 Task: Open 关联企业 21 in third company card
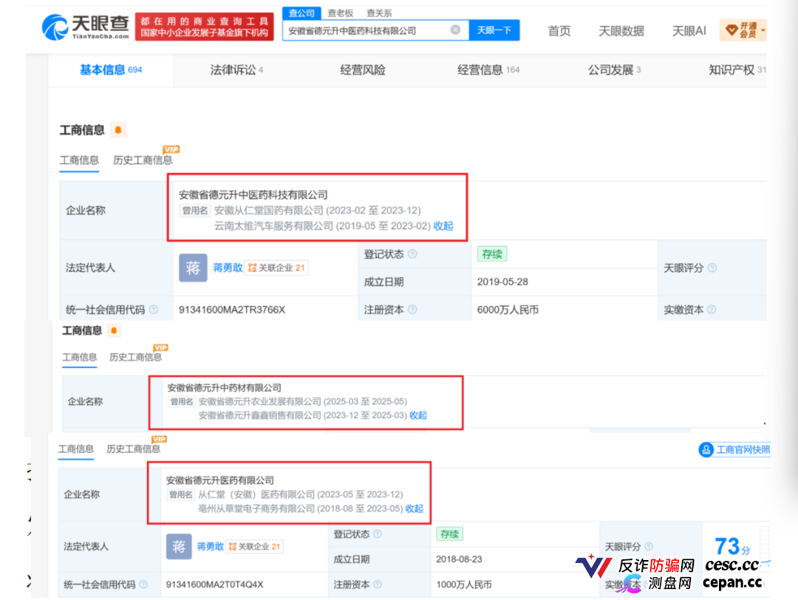[254, 546]
